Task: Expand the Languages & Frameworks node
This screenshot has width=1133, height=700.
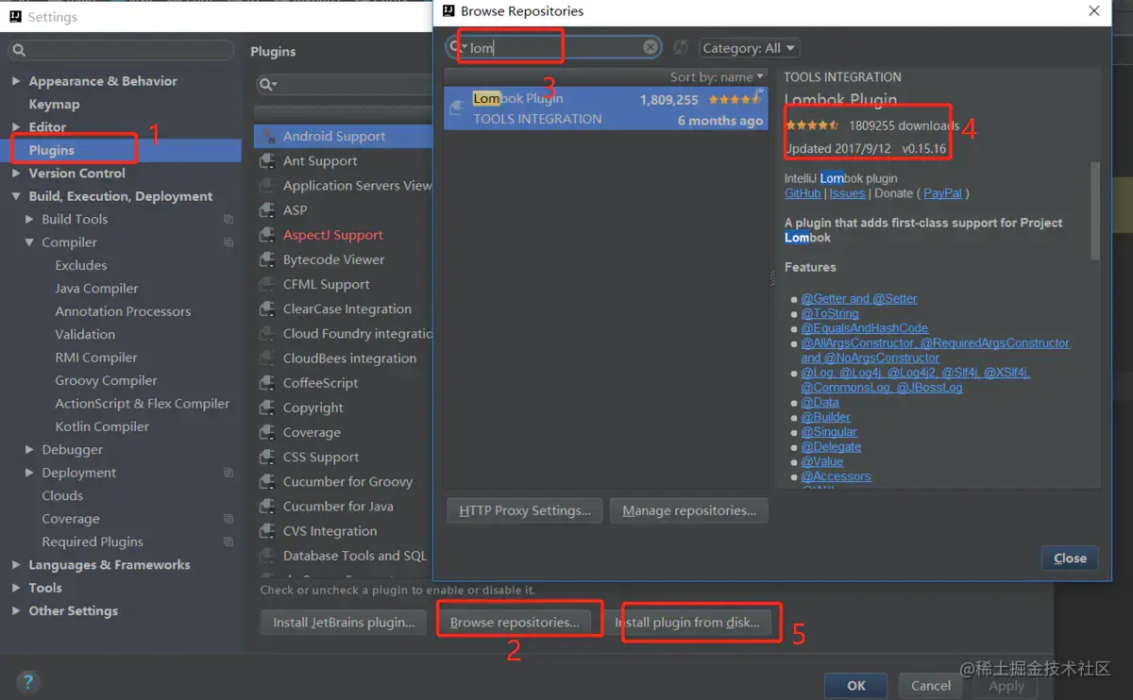Action: (16, 564)
